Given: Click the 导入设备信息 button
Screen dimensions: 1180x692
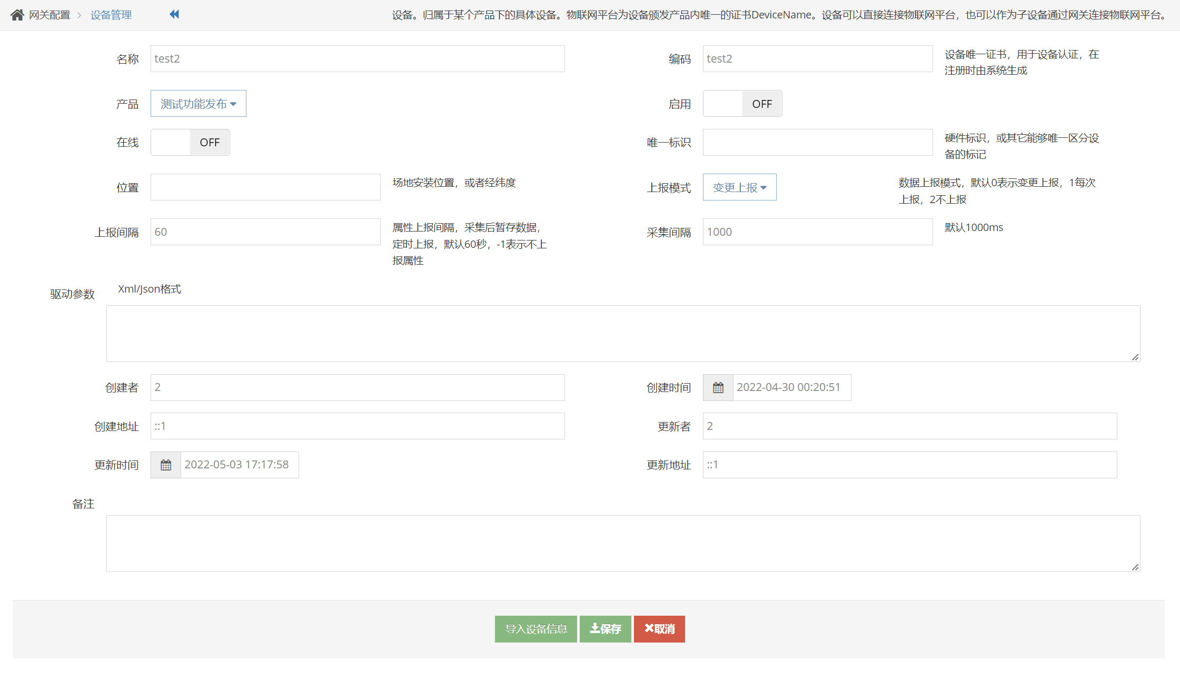Looking at the screenshot, I should [536, 629].
